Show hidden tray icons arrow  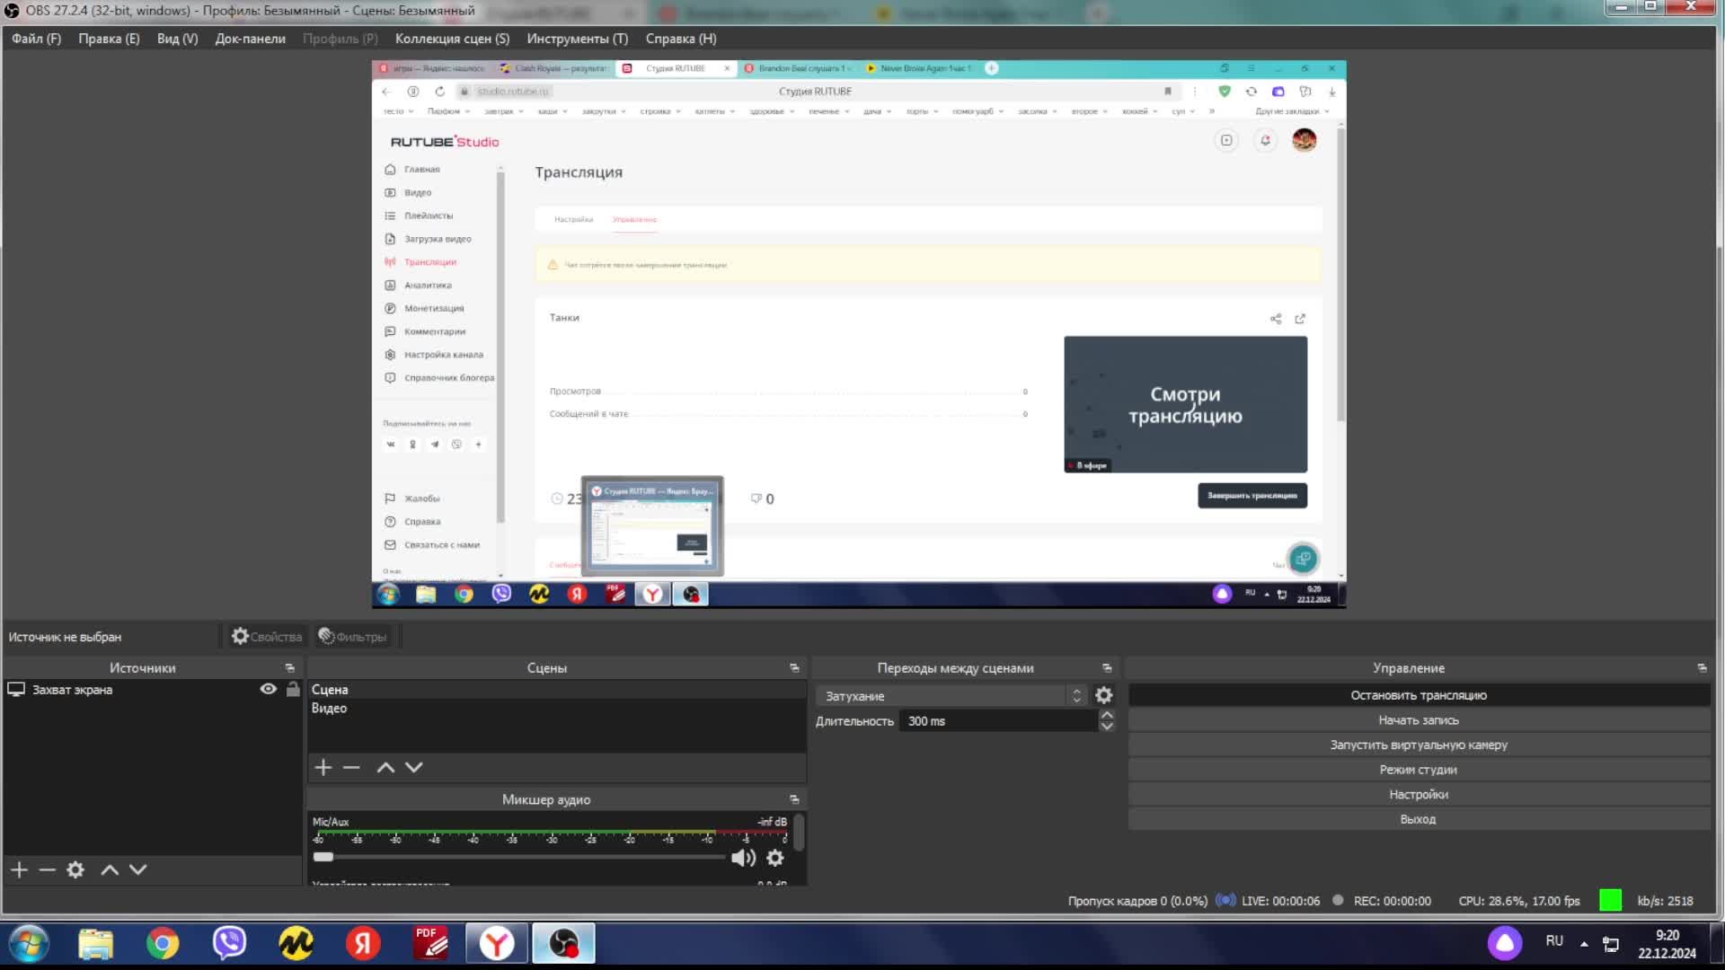[1584, 944]
